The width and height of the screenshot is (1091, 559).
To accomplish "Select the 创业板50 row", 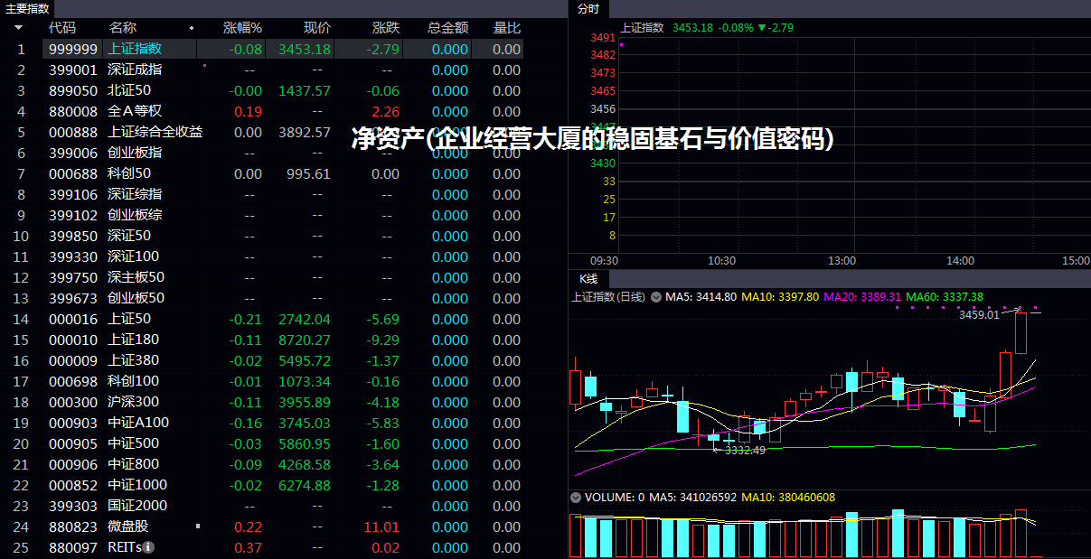I will point(262,298).
